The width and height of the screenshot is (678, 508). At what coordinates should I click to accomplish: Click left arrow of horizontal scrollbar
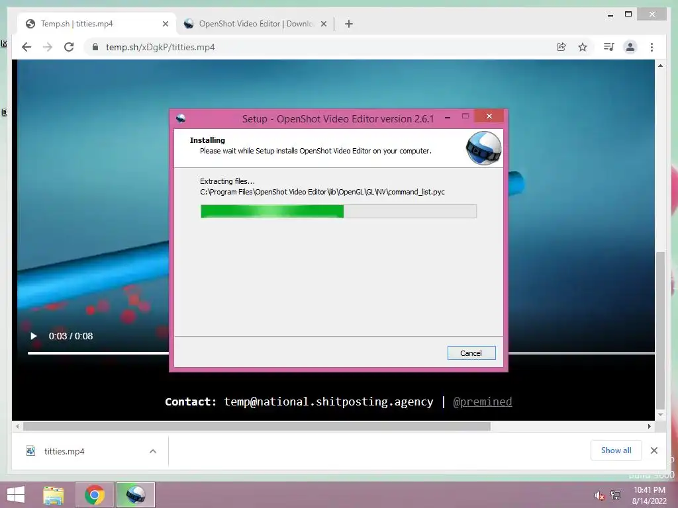17,427
